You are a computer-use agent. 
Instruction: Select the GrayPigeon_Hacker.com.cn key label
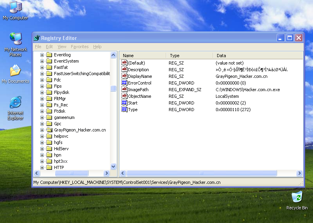(x=80, y=130)
